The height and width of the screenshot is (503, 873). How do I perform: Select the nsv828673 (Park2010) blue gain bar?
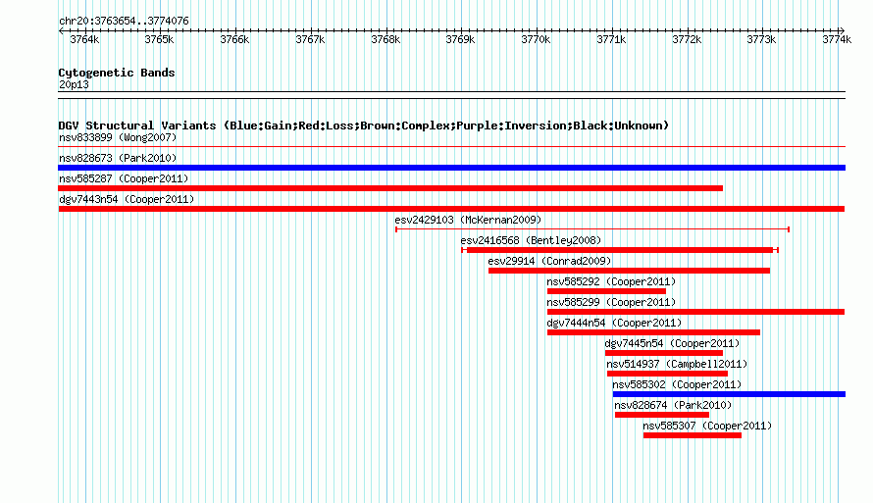[451, 168]
